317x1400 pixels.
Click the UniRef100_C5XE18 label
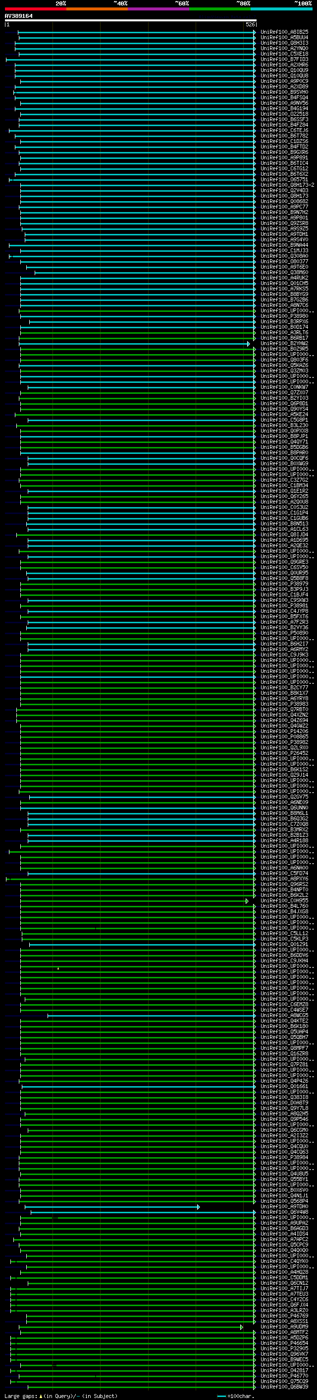[284, 54]
